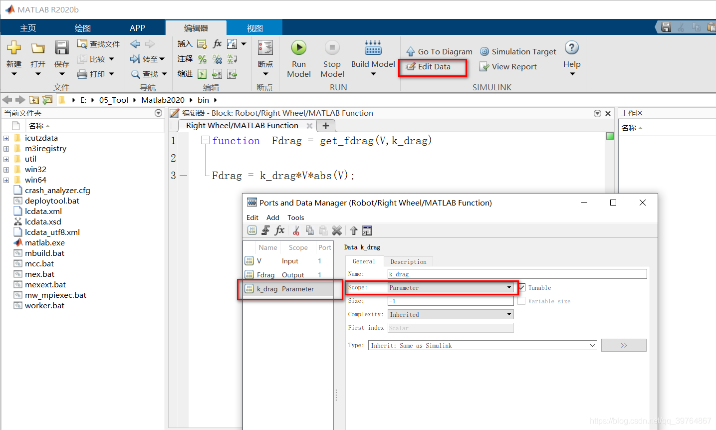The image size is (716, 430).
Task: Click Add Function Call Event icon in Ports Manager
Action: coord(266,230)
